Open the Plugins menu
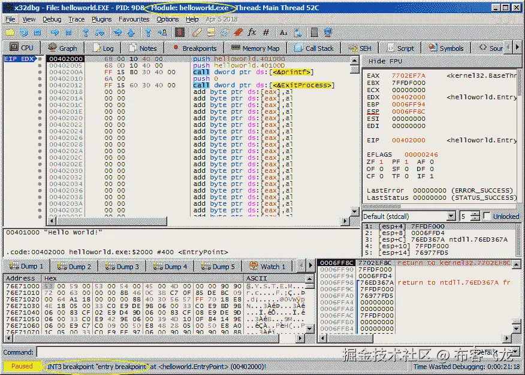The image size is (525, 375). (102, 19)
